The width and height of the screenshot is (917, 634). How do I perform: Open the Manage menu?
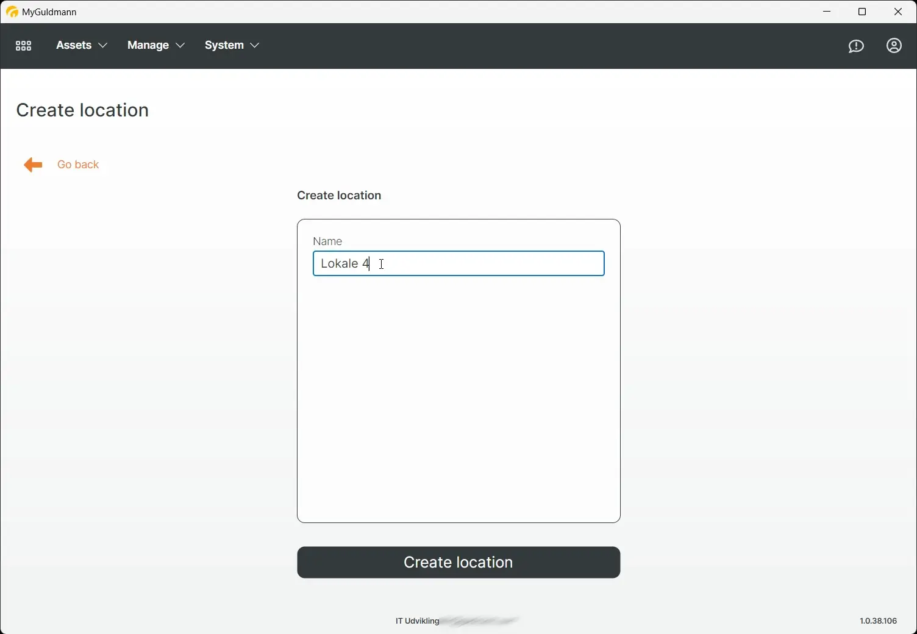(148, 45)
